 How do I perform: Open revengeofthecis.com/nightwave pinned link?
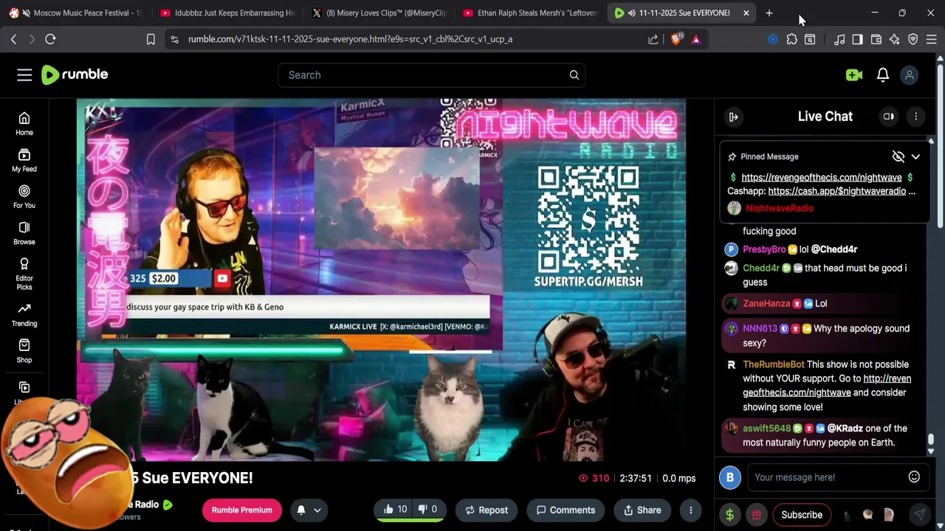pos(822,177)
